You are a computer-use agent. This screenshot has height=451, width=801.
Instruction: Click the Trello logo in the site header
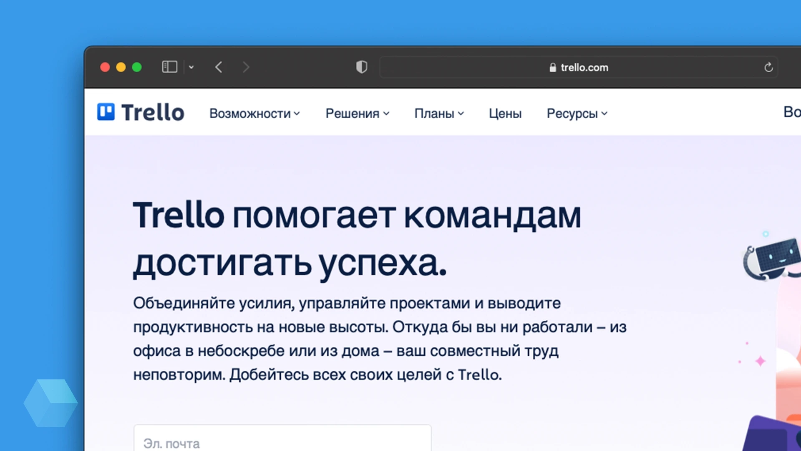pyautogui.click(x=141, y=112)
